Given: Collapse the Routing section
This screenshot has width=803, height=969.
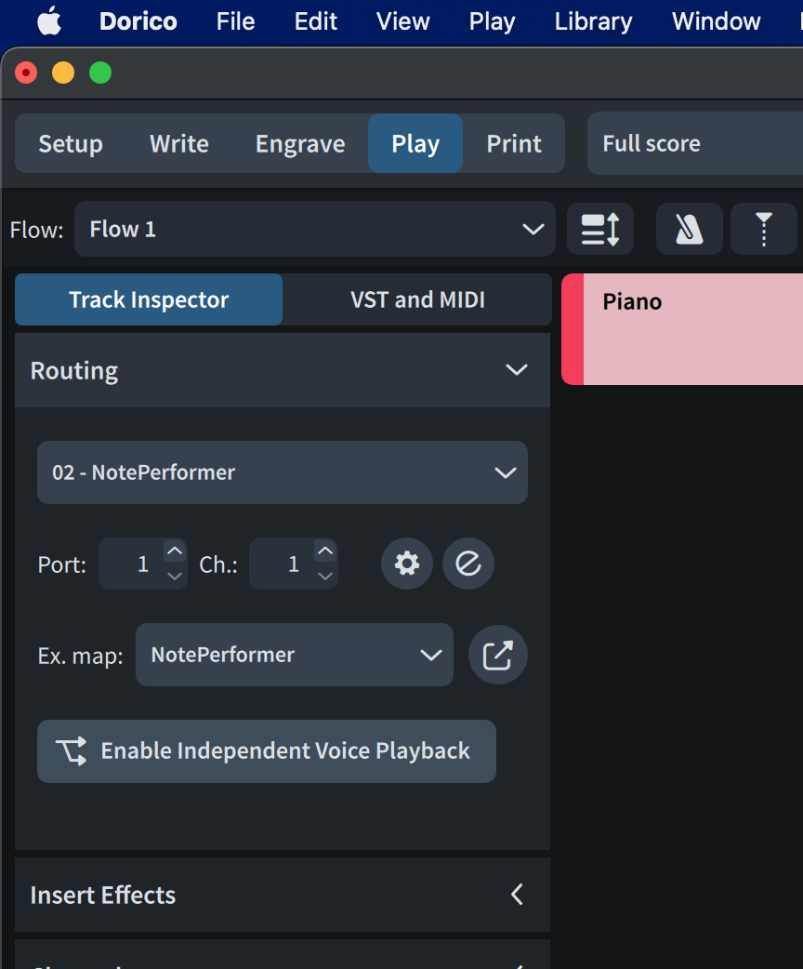Looking at the screenshot, I should pyautogui.click(x=516, y=370).
